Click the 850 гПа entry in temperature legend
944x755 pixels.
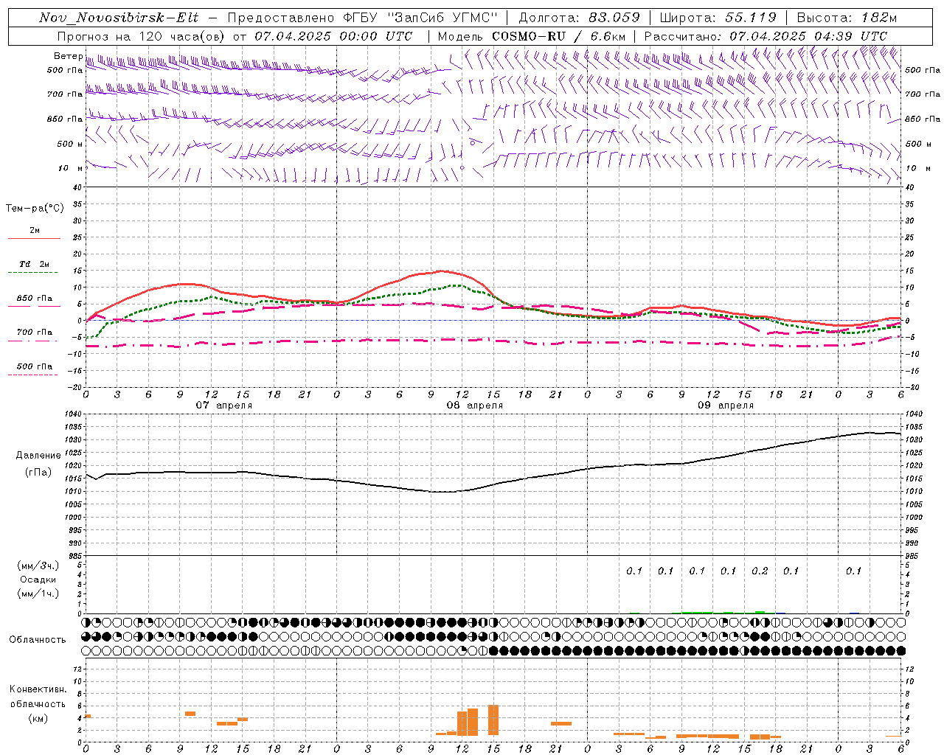point(34,299)
